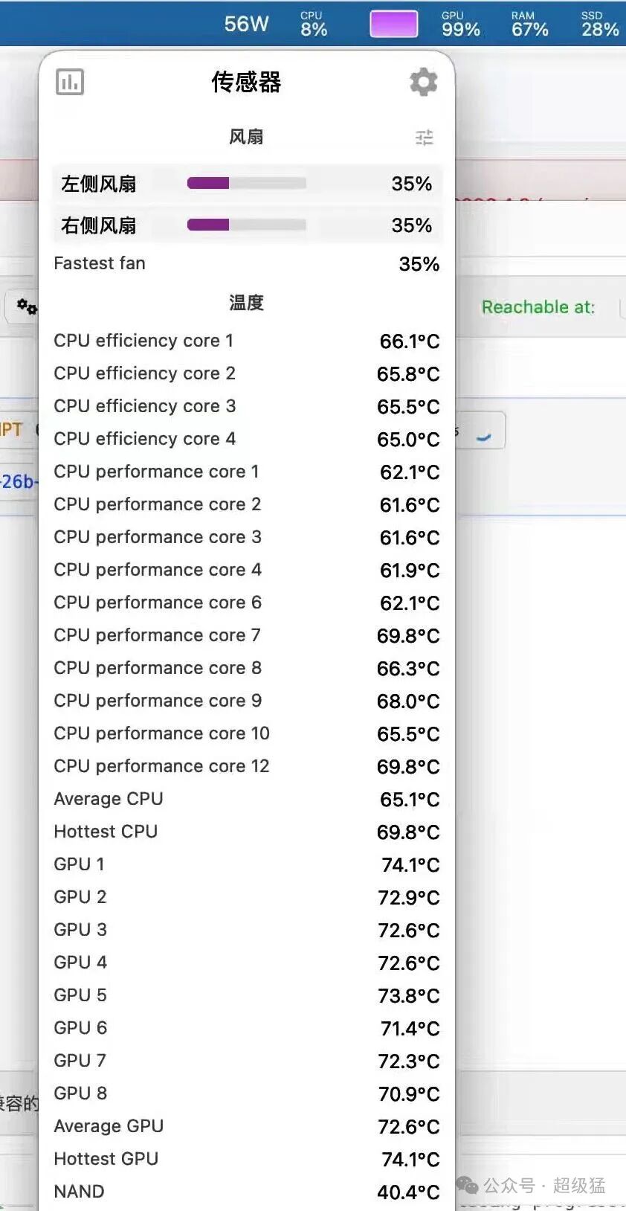Open the sensor panel settings gear

pyautogui.click(x=423, y=82)
